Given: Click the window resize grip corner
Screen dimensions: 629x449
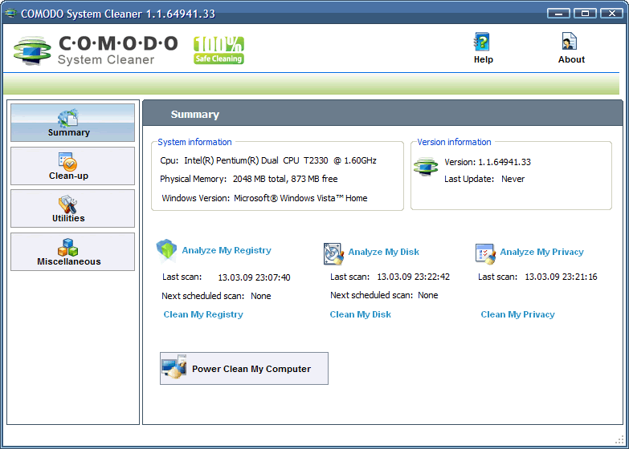Looking at the screenshot, I should (x=619, y=440).
